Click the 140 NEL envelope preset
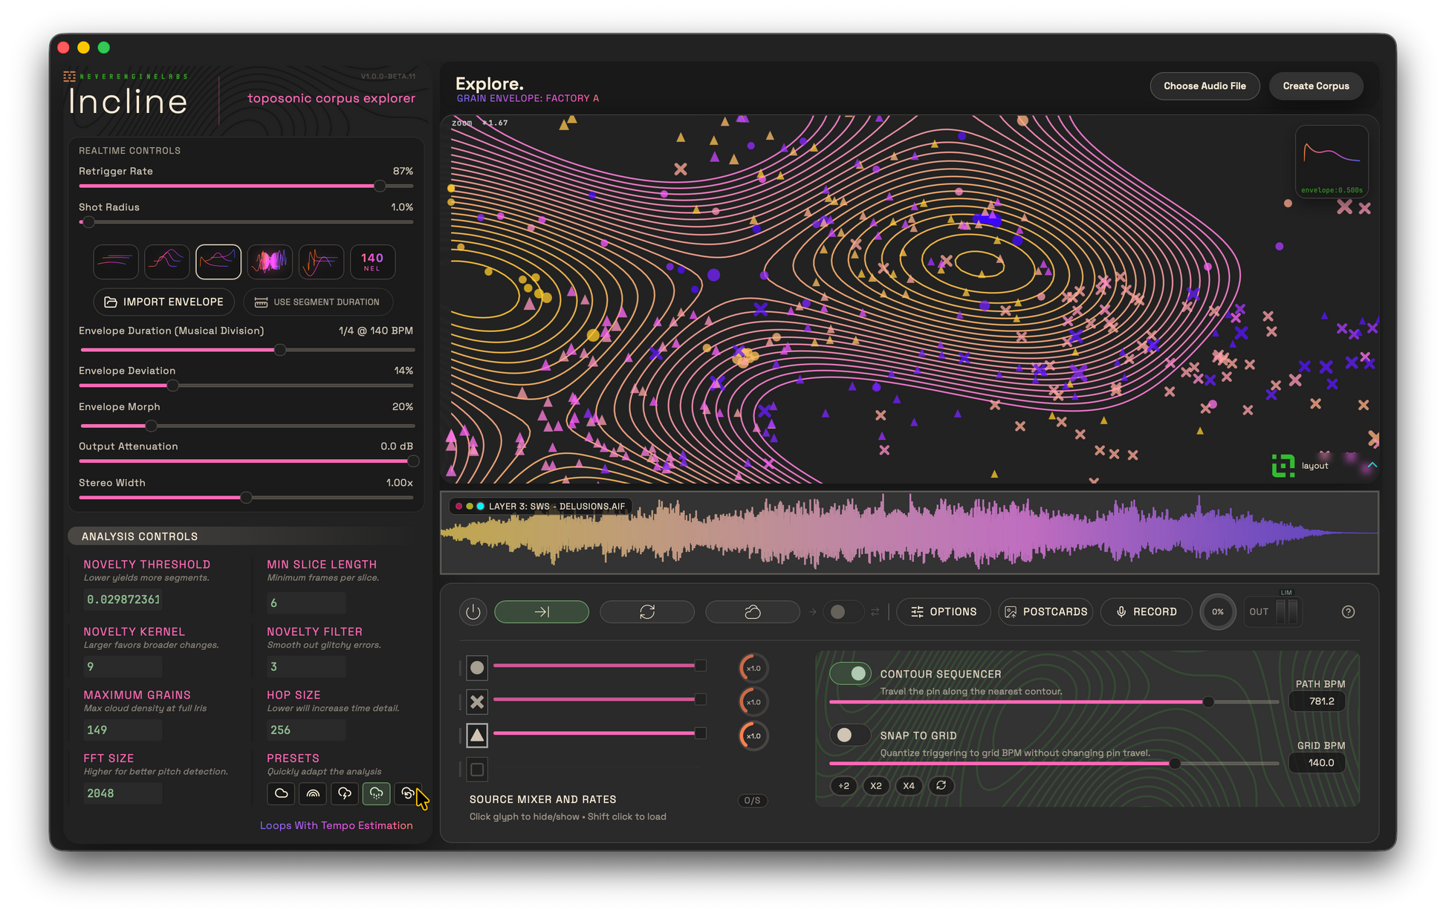1446x916 pixels. 372,262
